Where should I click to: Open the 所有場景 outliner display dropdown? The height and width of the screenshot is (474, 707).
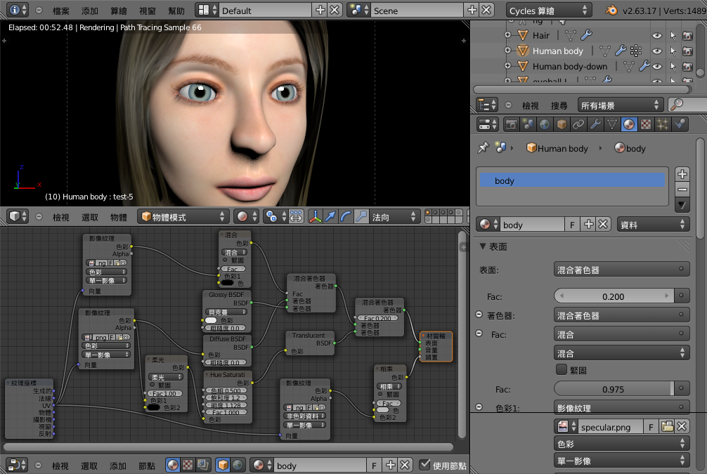coord(621,105)
